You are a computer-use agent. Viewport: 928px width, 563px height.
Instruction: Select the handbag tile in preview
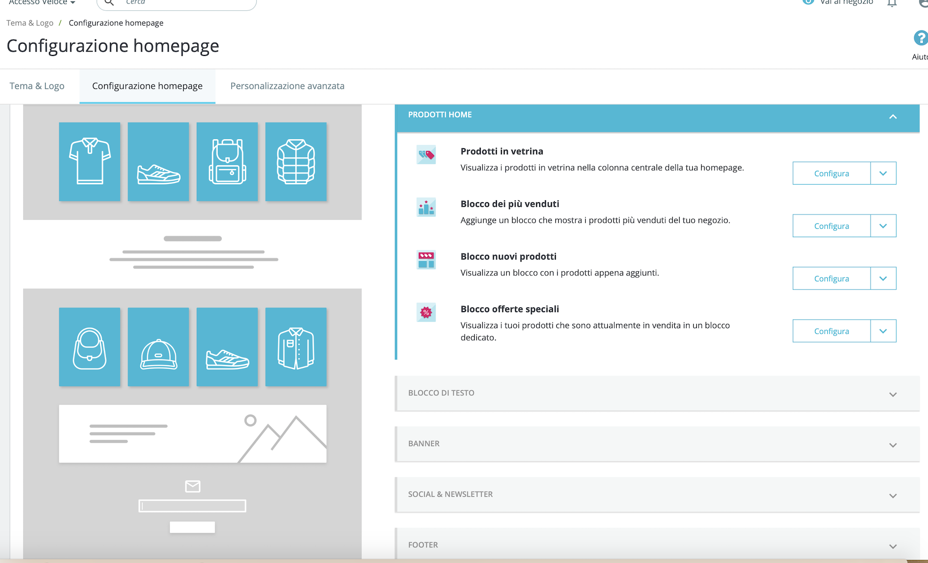pyautogui.click(x=90, y=347)
